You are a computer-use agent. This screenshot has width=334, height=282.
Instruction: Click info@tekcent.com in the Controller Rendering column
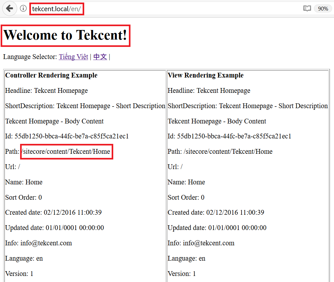[46, 243]
